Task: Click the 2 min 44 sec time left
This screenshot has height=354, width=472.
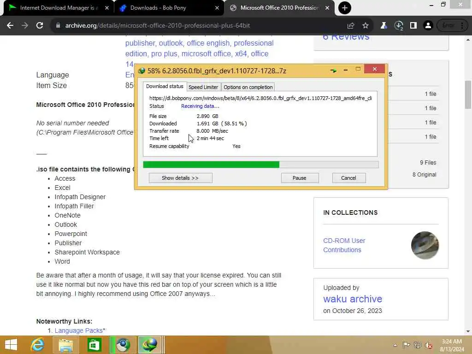Action: 210,138
